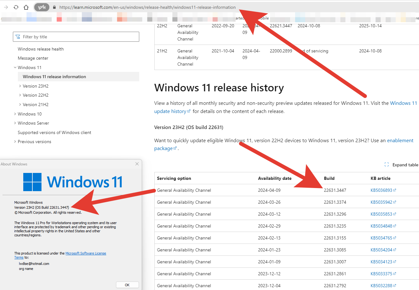The width and height of the screenshot is (419, 290).
Task: Click availability date 2024-02-13 cell
Action: coord(269,238)
